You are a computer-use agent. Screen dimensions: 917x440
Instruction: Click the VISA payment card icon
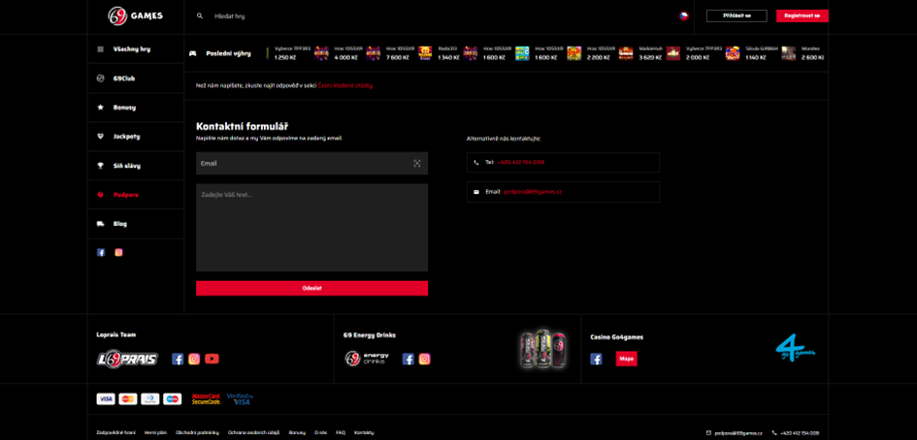106,399
